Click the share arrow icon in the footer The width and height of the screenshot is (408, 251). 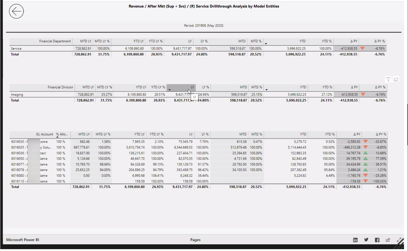tap(388, 240)
